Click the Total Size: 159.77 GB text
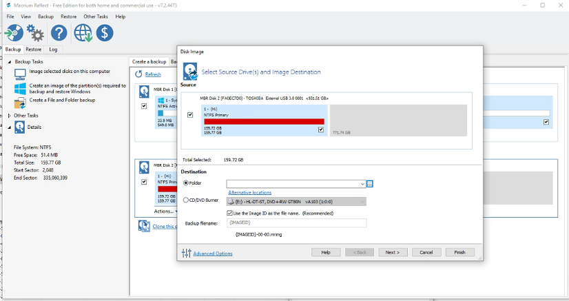Image resolution: width=569 pixels, height=301 pixels. click(x=37, y=163)
